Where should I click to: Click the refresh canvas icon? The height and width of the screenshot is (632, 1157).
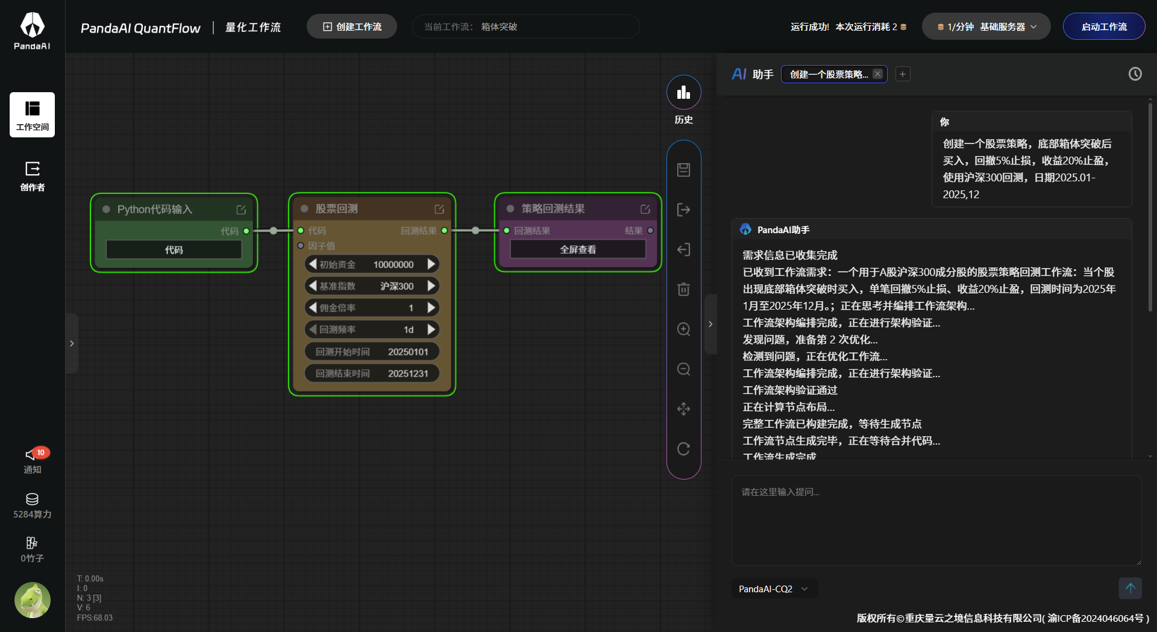[683, 449]
